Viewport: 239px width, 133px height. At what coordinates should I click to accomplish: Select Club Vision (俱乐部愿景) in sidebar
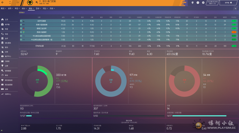click(7, 85)
